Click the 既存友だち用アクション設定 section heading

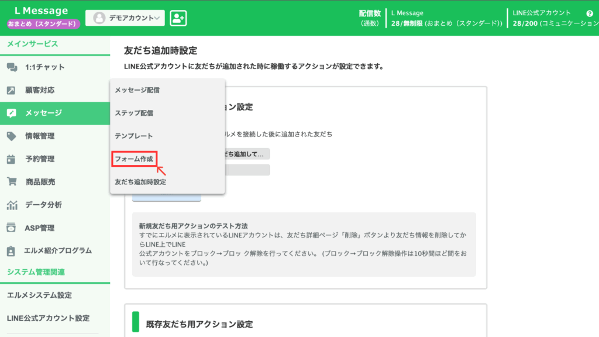(x=199, y=324)
